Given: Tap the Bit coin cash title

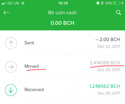Looking at the screenshot, I should (x=62, y=13).
